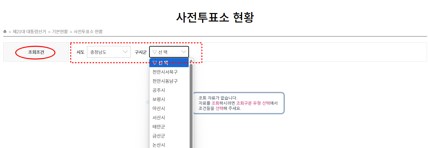Go to 기본현황 breadcrumb link
This screenshot has height=148, width=428.
[60, 32]
